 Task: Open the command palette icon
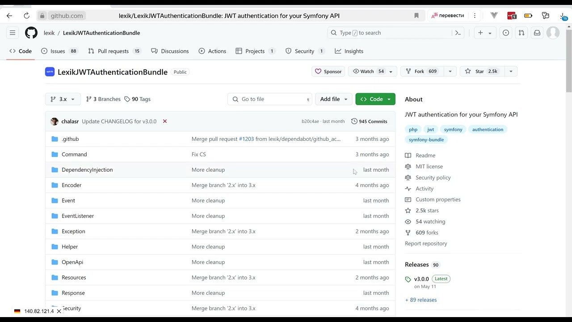(458, 33)
